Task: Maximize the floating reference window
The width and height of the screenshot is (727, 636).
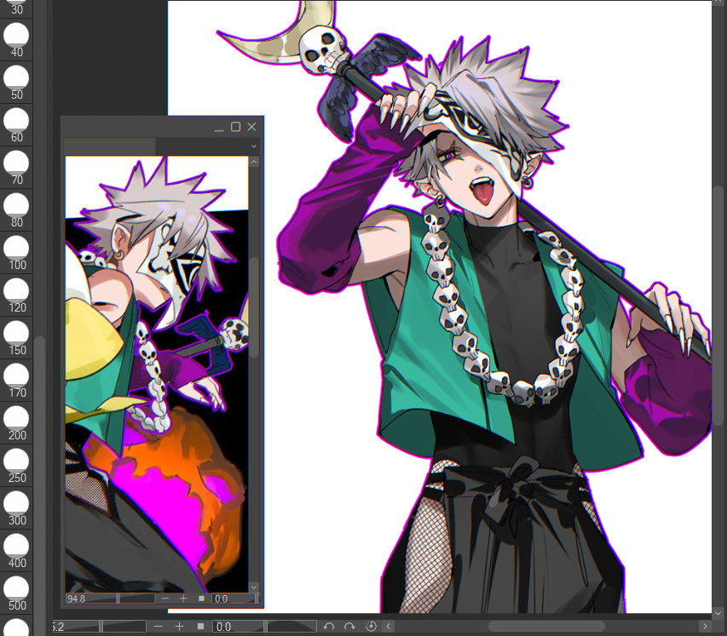Action: (235, 127)
